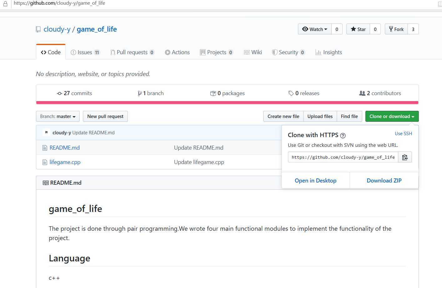Viewport: 442px width, 288px height.
Task: Open the Branch: master dropdown
Action: coord(58,116)
